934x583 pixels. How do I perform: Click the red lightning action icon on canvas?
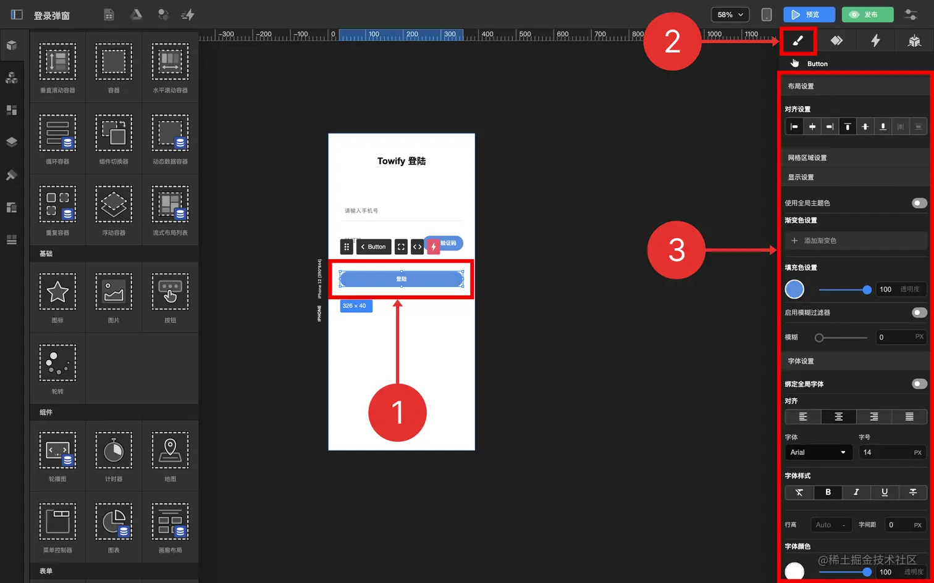point(434,247)
